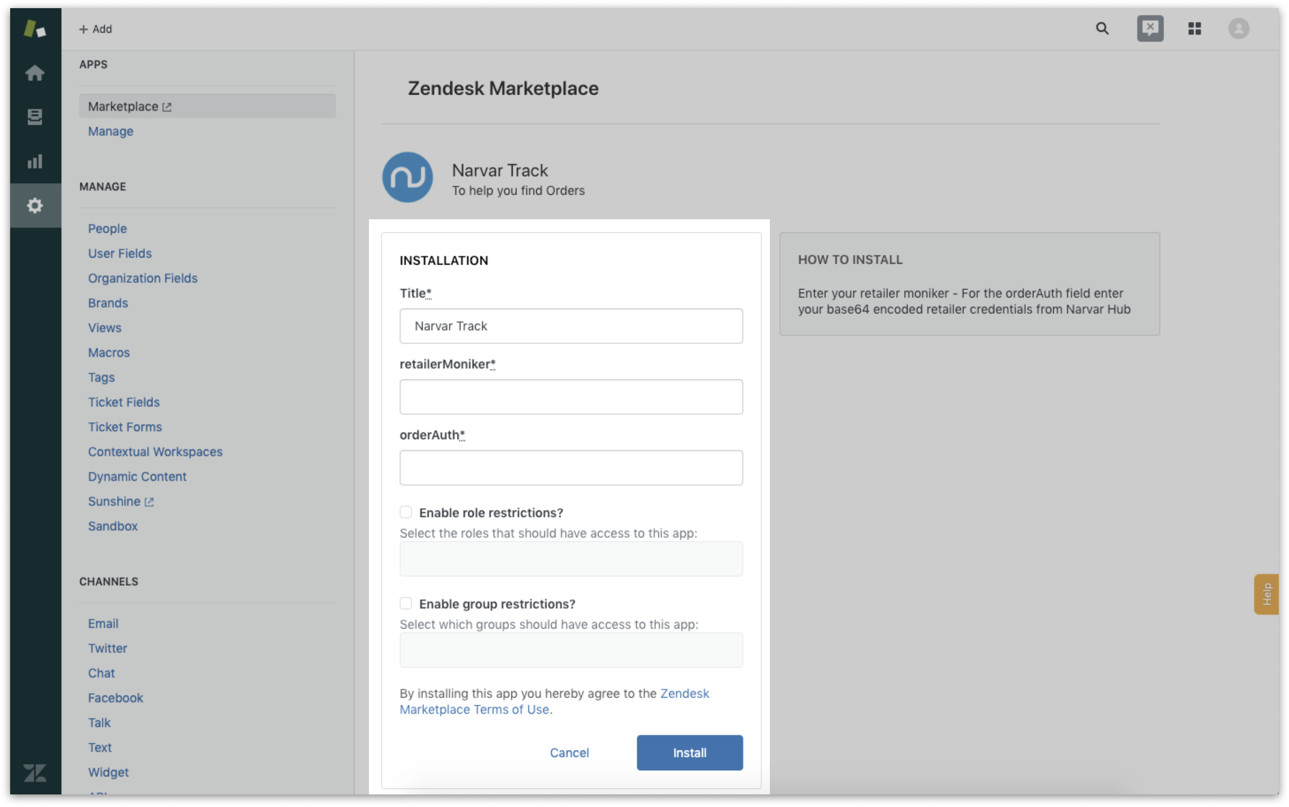Open Sunshine via its external link icon
This screenshot has height=807, width=1289.
point(149,500)
